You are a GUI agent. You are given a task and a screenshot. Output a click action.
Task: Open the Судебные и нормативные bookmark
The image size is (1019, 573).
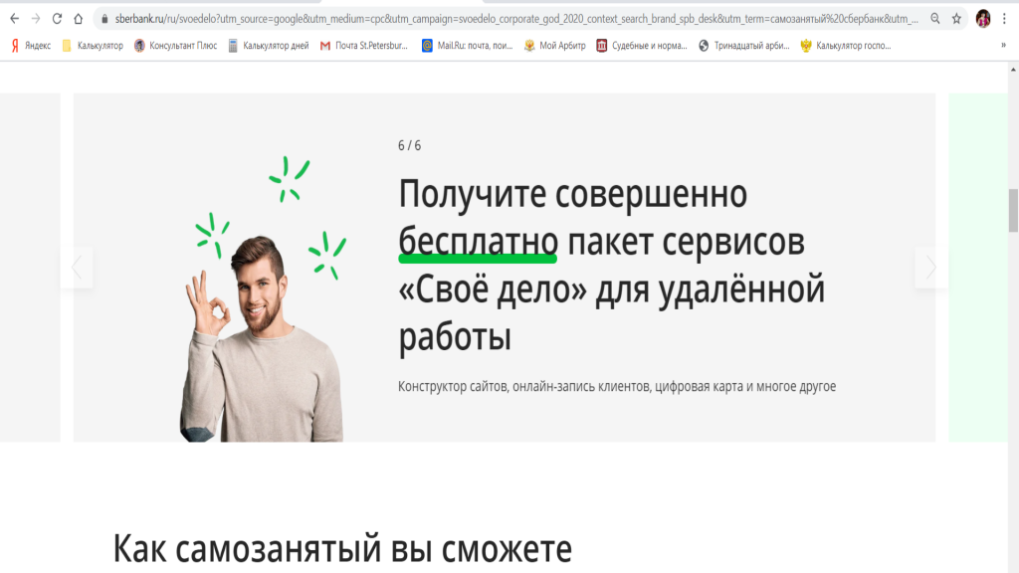coord(641,45)
